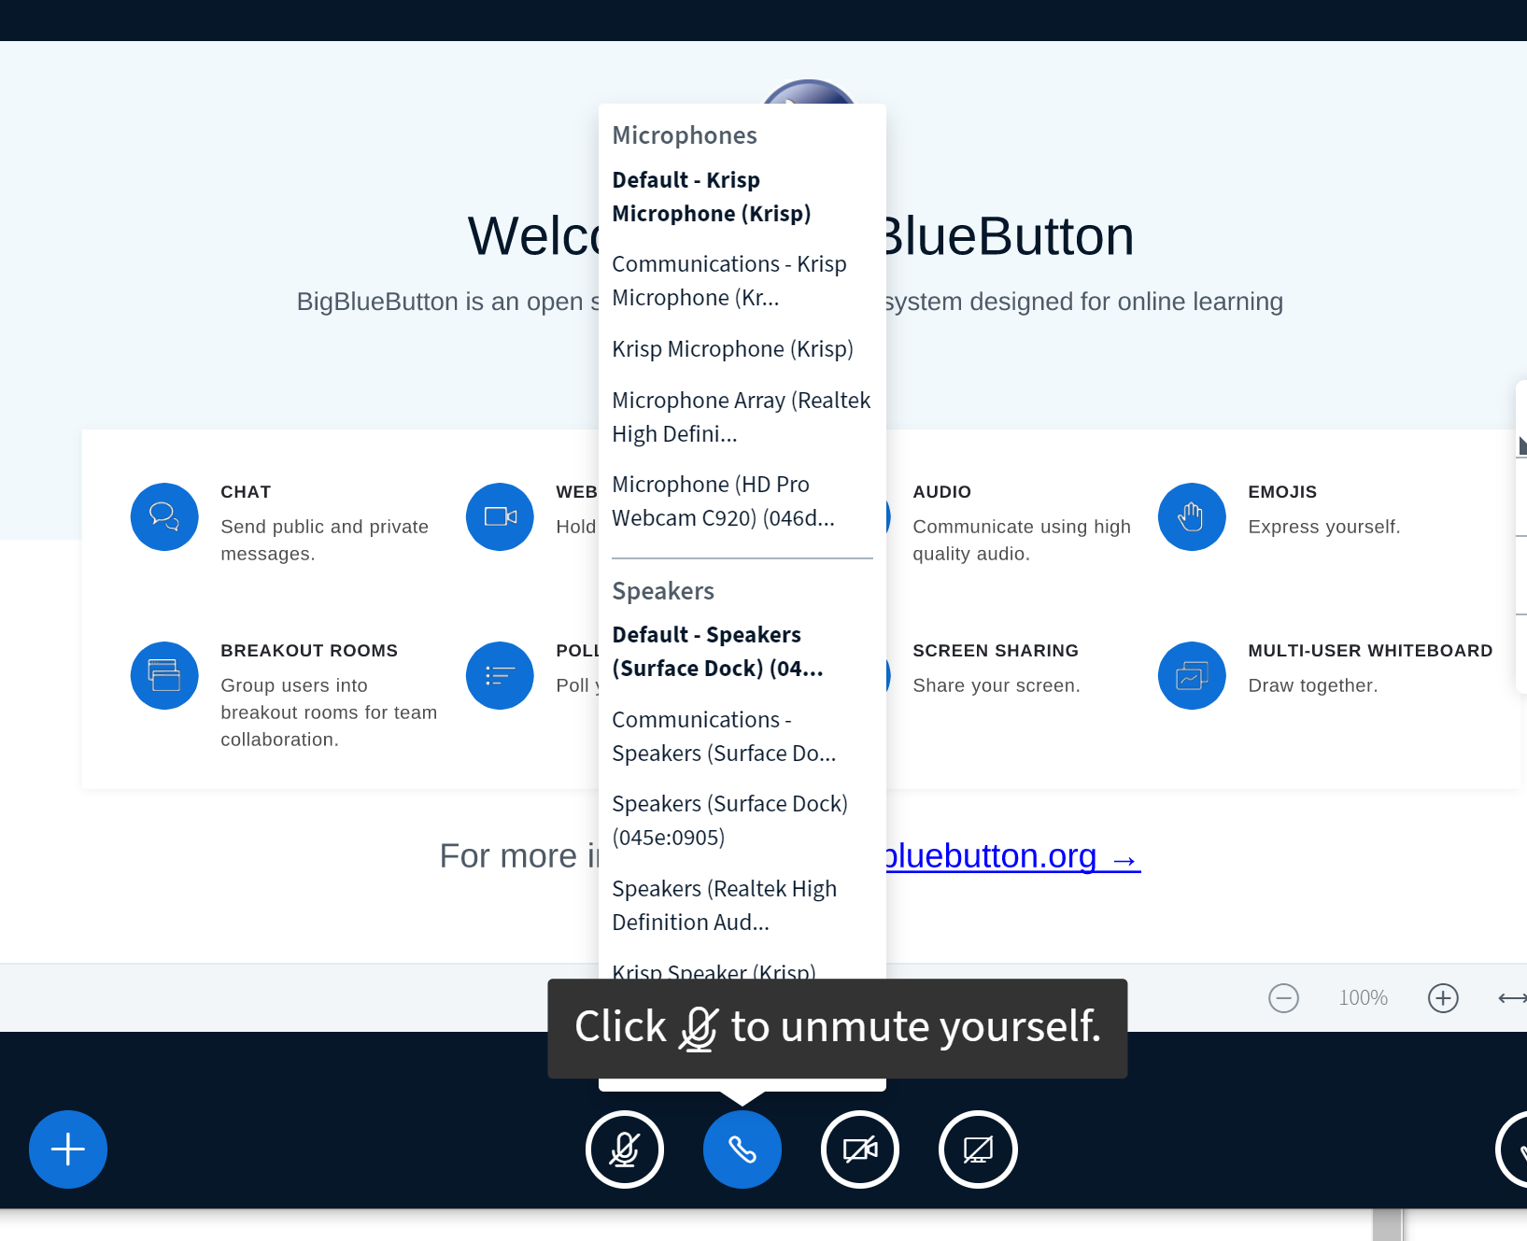
Task: Share webcam with the camera button
Action: tap(860, 1149)
